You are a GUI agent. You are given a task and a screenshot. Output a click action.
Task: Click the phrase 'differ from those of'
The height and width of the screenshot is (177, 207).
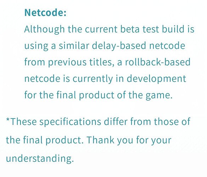tap(147, 121)
